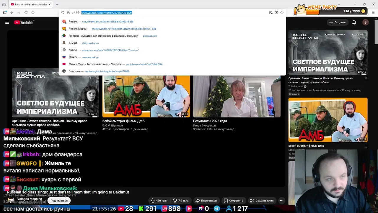The width and height of the screenshot is (378, 213).
Task: Expand the list all tabs chevron
Action: click(339, 4)
